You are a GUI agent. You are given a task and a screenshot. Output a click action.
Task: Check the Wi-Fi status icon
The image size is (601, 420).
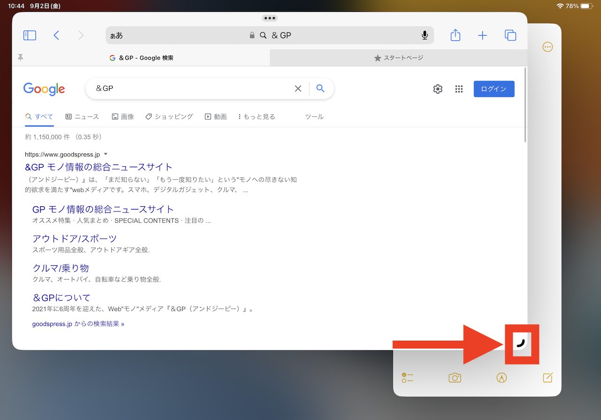point(560,6)
